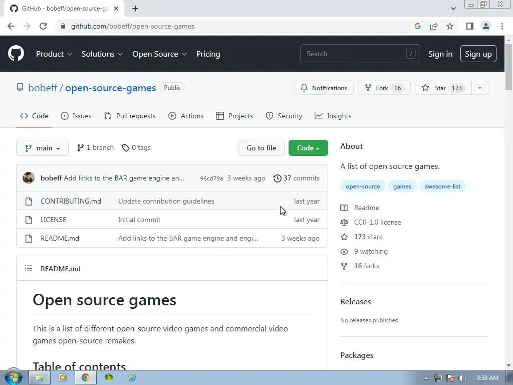Expand the Solutions menu
Image resolution: width=513 pixels, height=385 pixels.
coord(102,54)
